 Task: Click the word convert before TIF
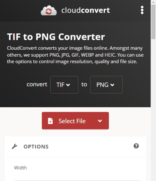(x=37, y=84)
